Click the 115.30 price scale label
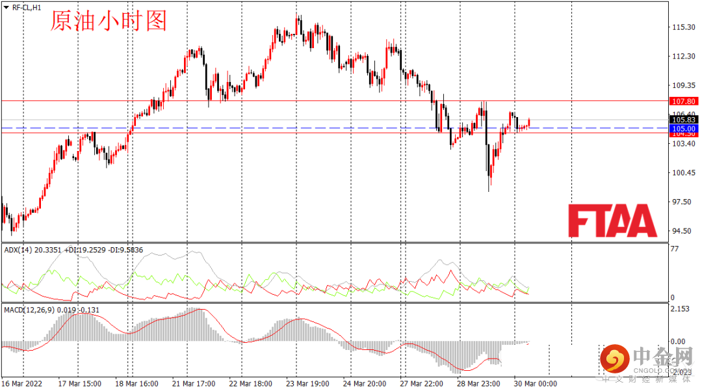Viewport: 702px width, 391px height. point(684,27)
